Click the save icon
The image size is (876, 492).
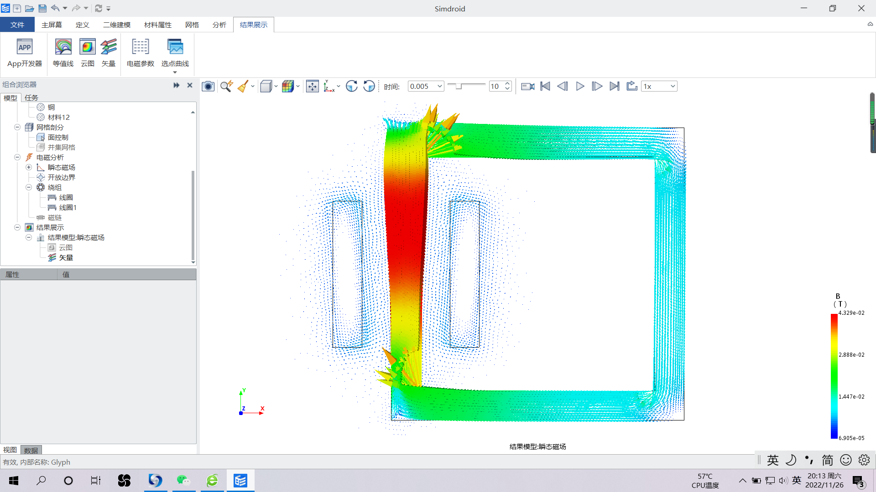tap(42, 8)
